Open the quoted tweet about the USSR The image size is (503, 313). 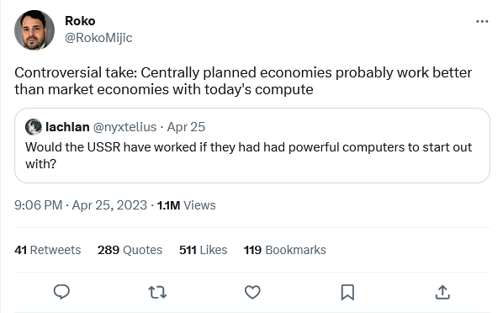[252, 146]
